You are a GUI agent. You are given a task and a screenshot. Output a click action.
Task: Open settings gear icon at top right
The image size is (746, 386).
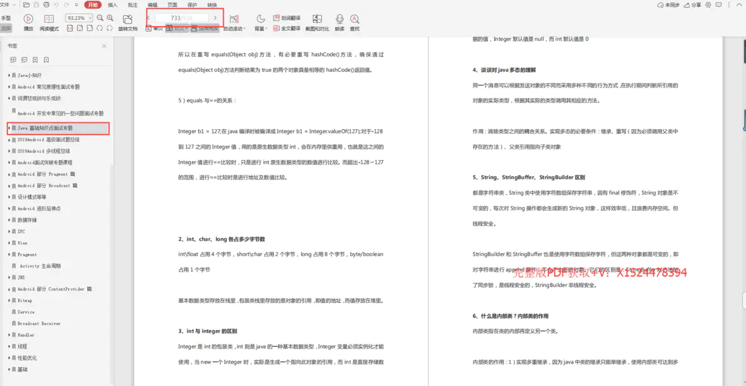tap(708, 5)
